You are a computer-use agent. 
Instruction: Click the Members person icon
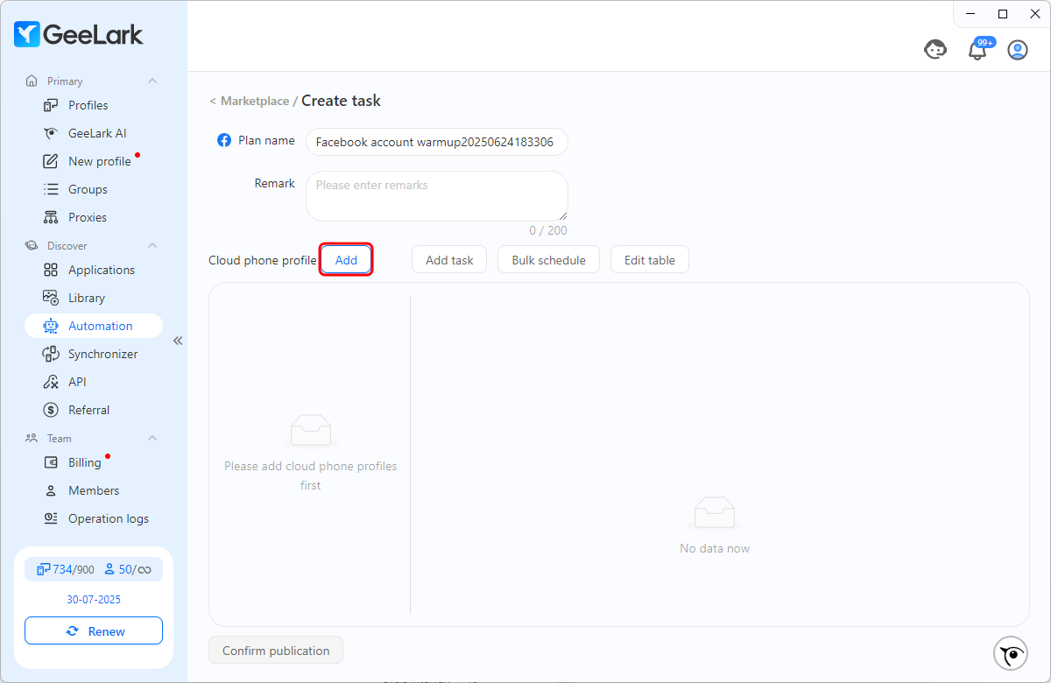(51, 490)
